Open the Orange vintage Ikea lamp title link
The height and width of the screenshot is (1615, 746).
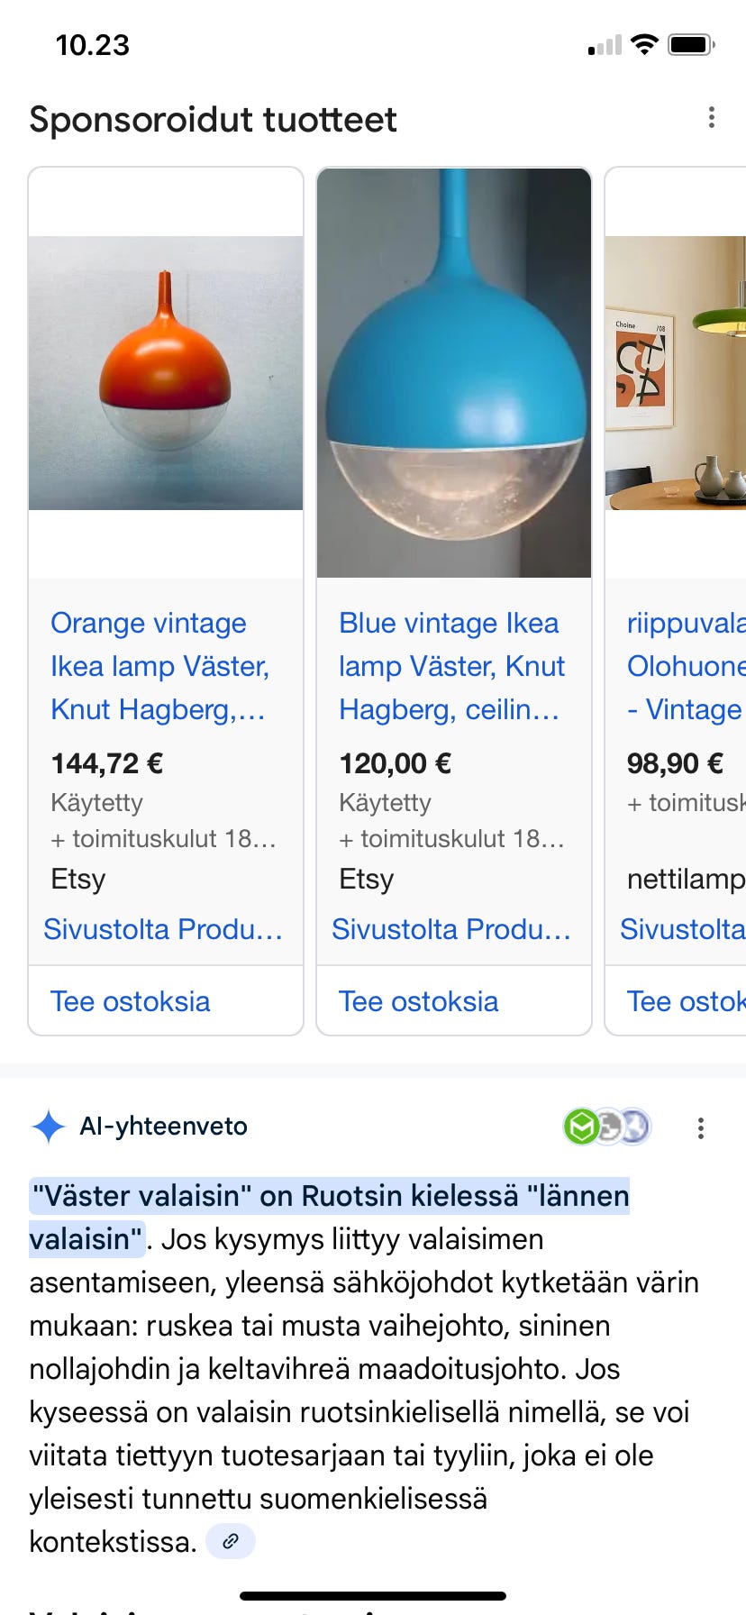159,666
